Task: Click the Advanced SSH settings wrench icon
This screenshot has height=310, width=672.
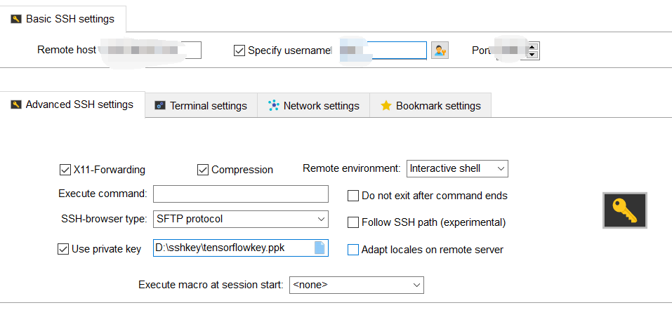Action: tap(15, 105)
